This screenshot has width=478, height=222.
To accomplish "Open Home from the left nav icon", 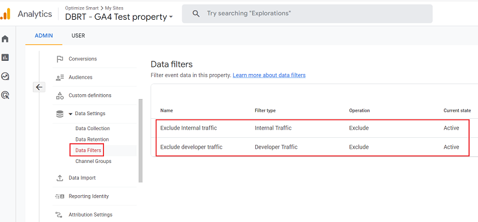I will point(5,39).
